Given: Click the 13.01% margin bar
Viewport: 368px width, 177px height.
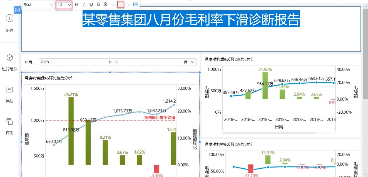Looking at the screenshot, I should click(x=268, y=160).
